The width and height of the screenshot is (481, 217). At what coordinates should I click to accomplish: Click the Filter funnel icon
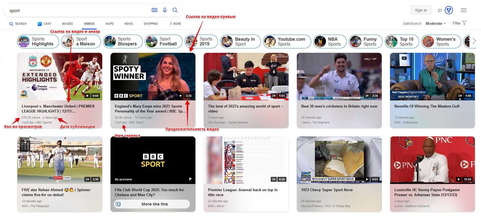[464, 23]
